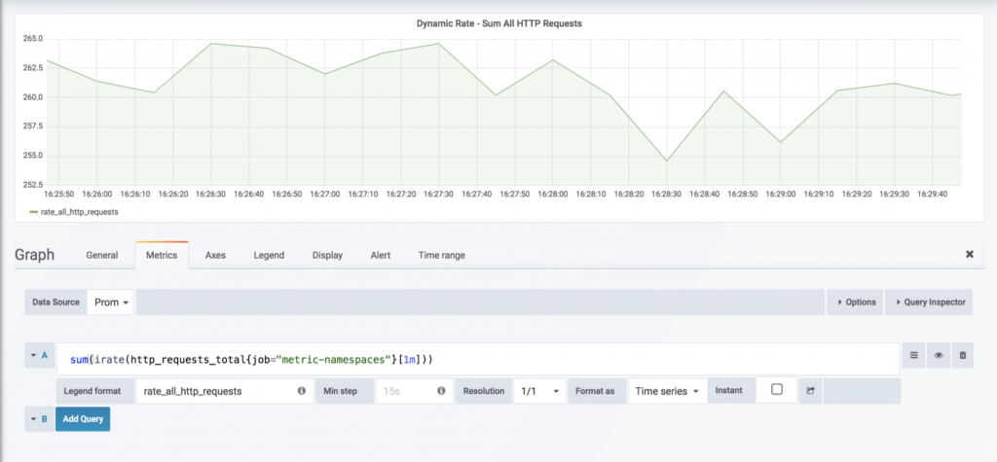Toggle visibility of query A with eye icon
Image resolution: width=997 pixels, height=462 pixels.
(x=939, y=356)
